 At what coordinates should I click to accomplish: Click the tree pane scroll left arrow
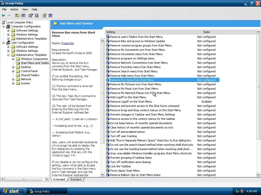click(x=3, y=179)
